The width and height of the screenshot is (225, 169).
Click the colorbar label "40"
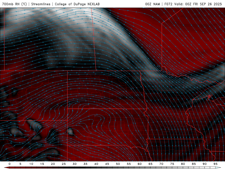click(x=96, y=164)
